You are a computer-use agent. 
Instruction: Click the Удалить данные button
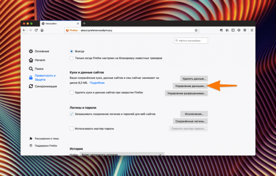pos(194,79)
